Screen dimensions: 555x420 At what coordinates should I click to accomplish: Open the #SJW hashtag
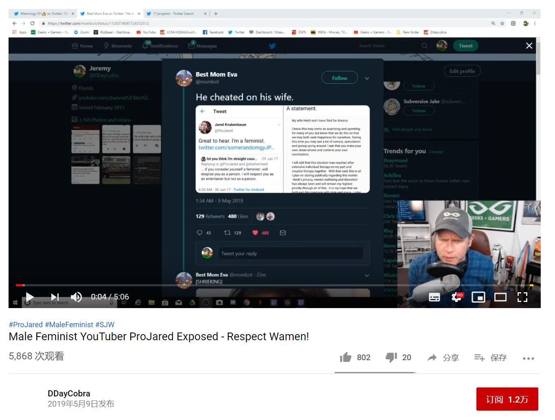[x=105, y=325]
